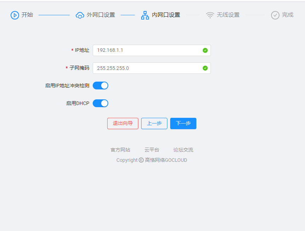This screenshot has height=231, width=305.
Task: Click the Wi-Fi icon for 无线设置
Action: pos(210,15)
